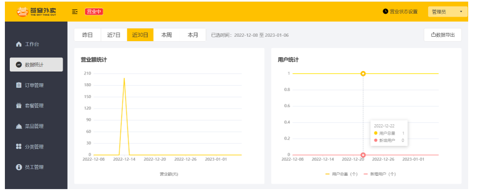Click the 订单管理 clipboard icon
477x193 pixels.
pyautogui.click(x=19, y=85)
